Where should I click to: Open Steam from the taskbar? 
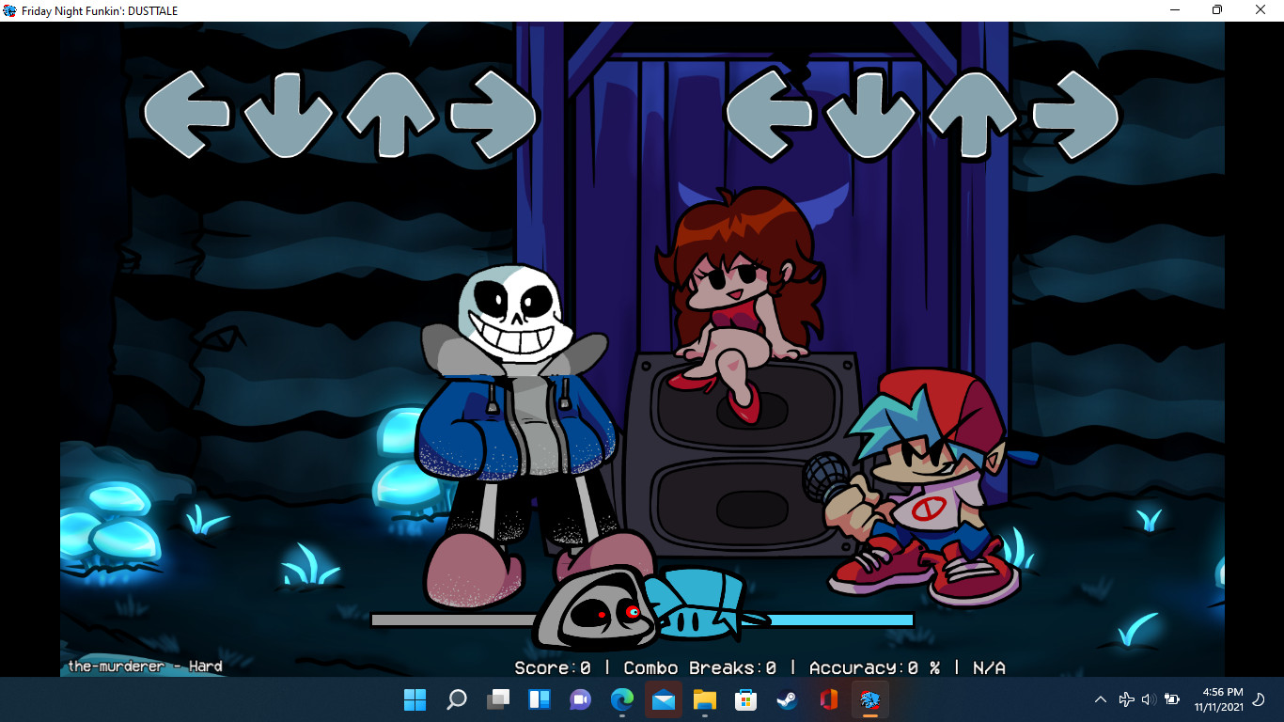[787, 699]
